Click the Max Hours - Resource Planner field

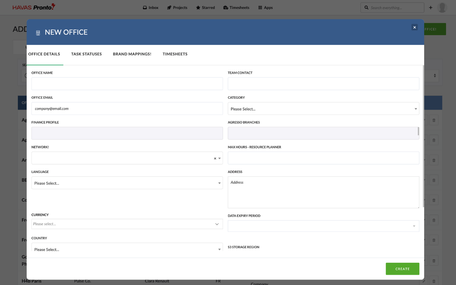point(323,158)
